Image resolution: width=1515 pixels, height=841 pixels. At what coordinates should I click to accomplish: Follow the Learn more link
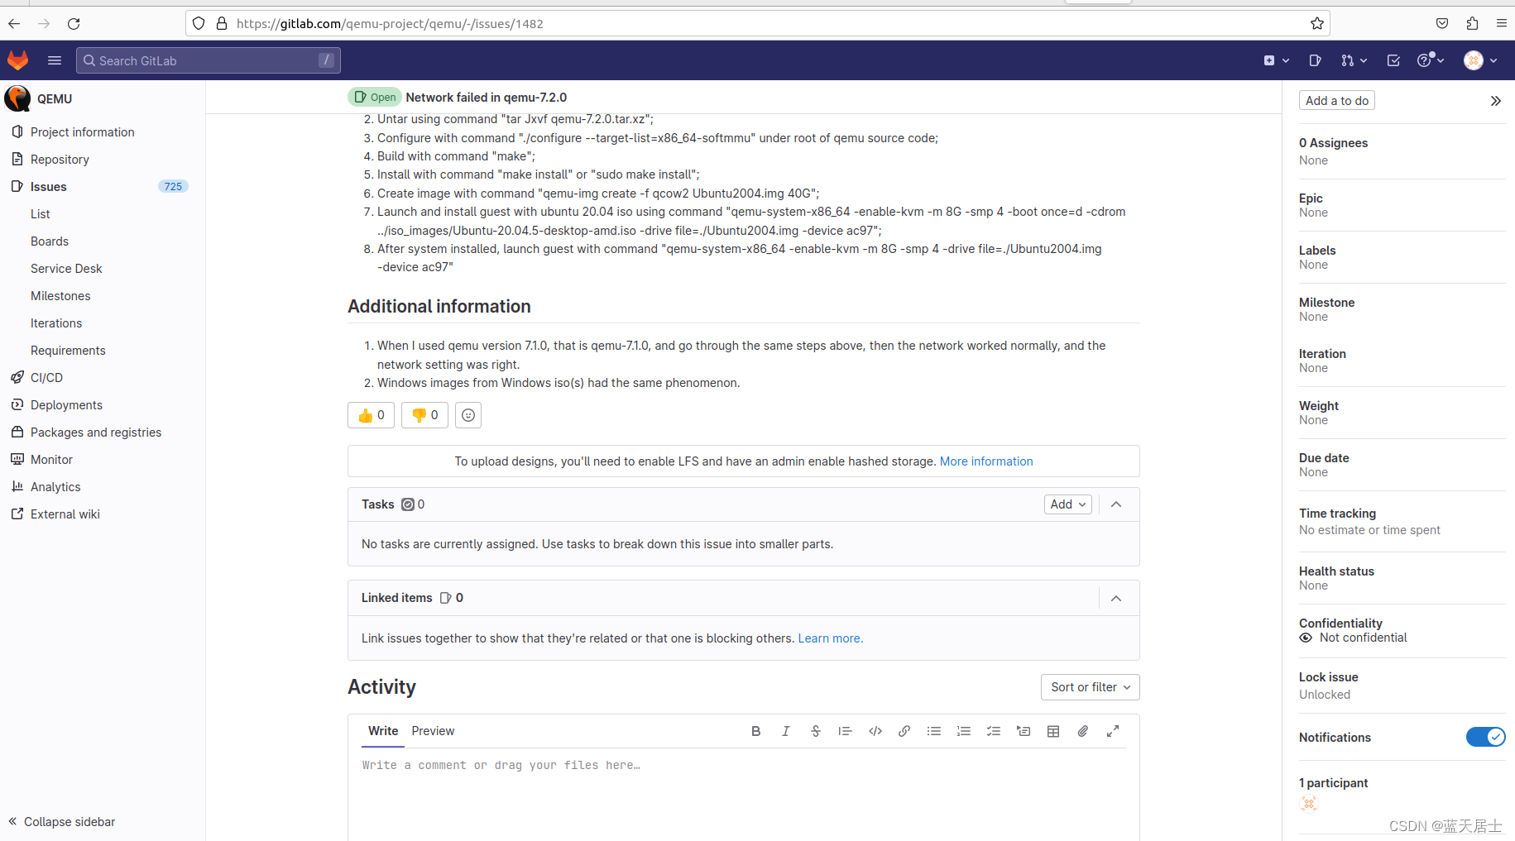(830, 638)
